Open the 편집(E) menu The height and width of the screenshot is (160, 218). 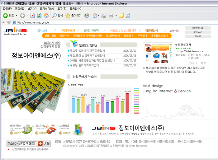pos(19,9)
